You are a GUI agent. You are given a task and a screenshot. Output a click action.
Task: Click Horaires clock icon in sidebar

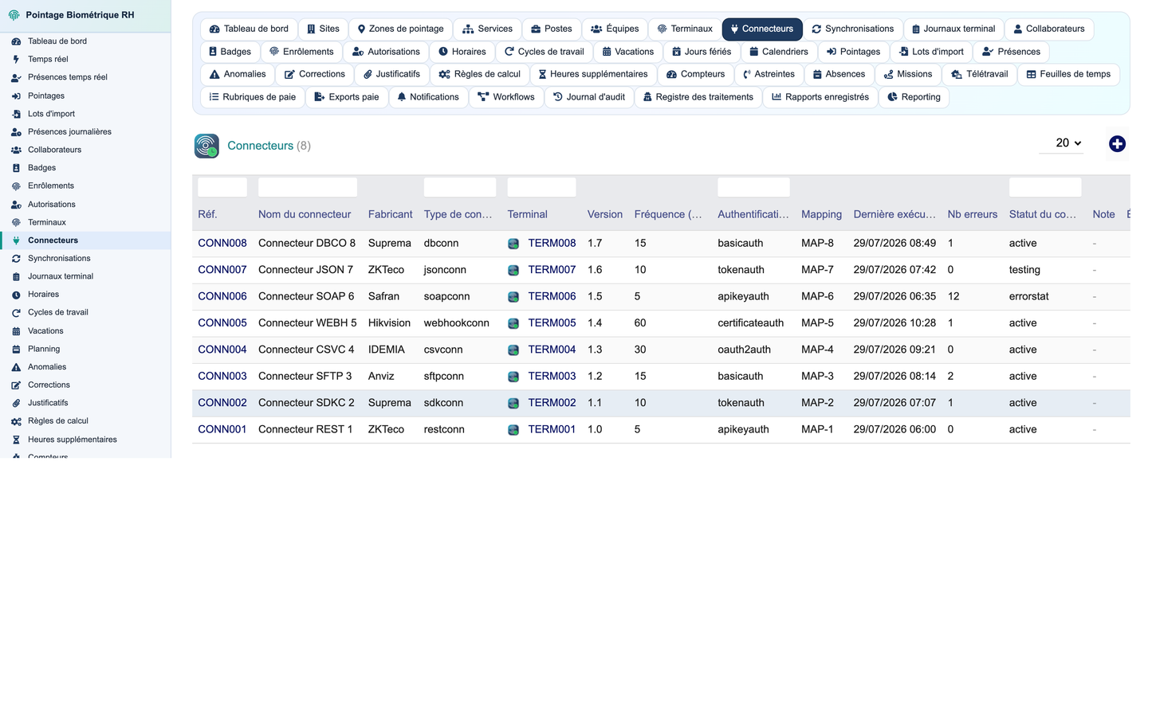[x=16, y=295]
